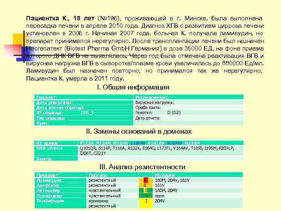Click the "№ образца:" label

pos(50,113)
